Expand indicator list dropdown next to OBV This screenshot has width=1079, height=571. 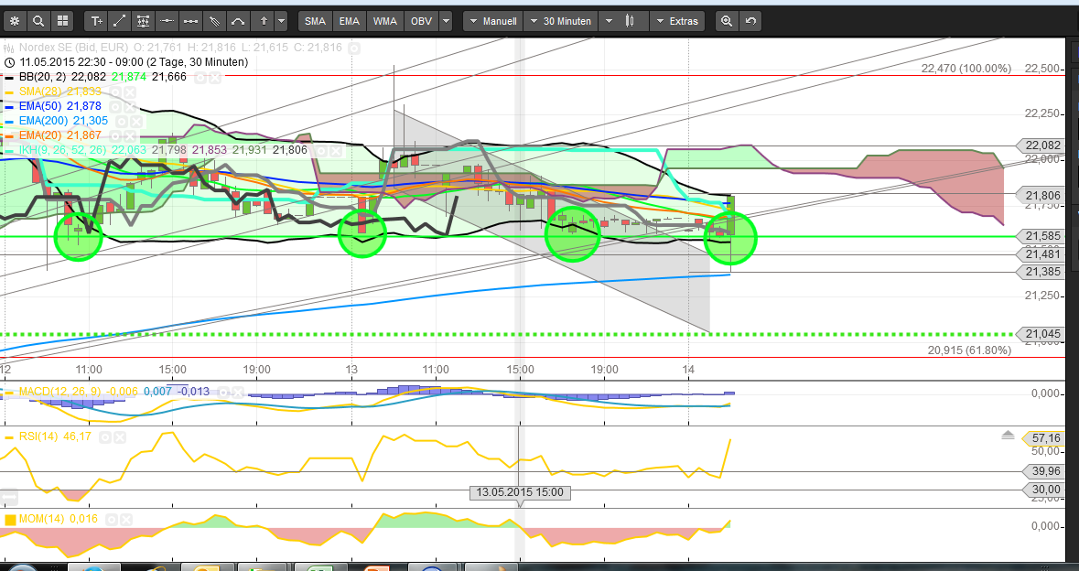[446, 21]
